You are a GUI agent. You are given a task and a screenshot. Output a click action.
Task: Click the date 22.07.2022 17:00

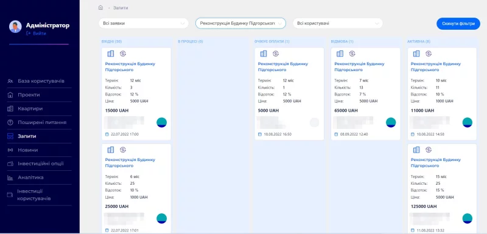tap(125, 134)
